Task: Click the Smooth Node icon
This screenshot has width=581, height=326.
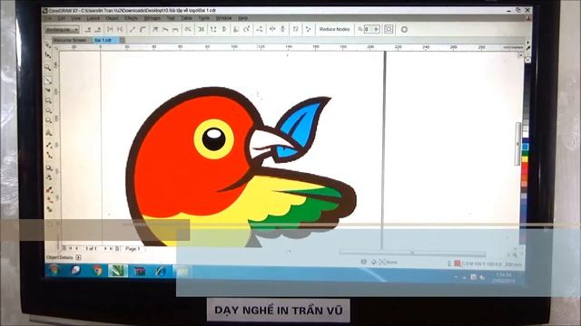Action: (165, 29)
